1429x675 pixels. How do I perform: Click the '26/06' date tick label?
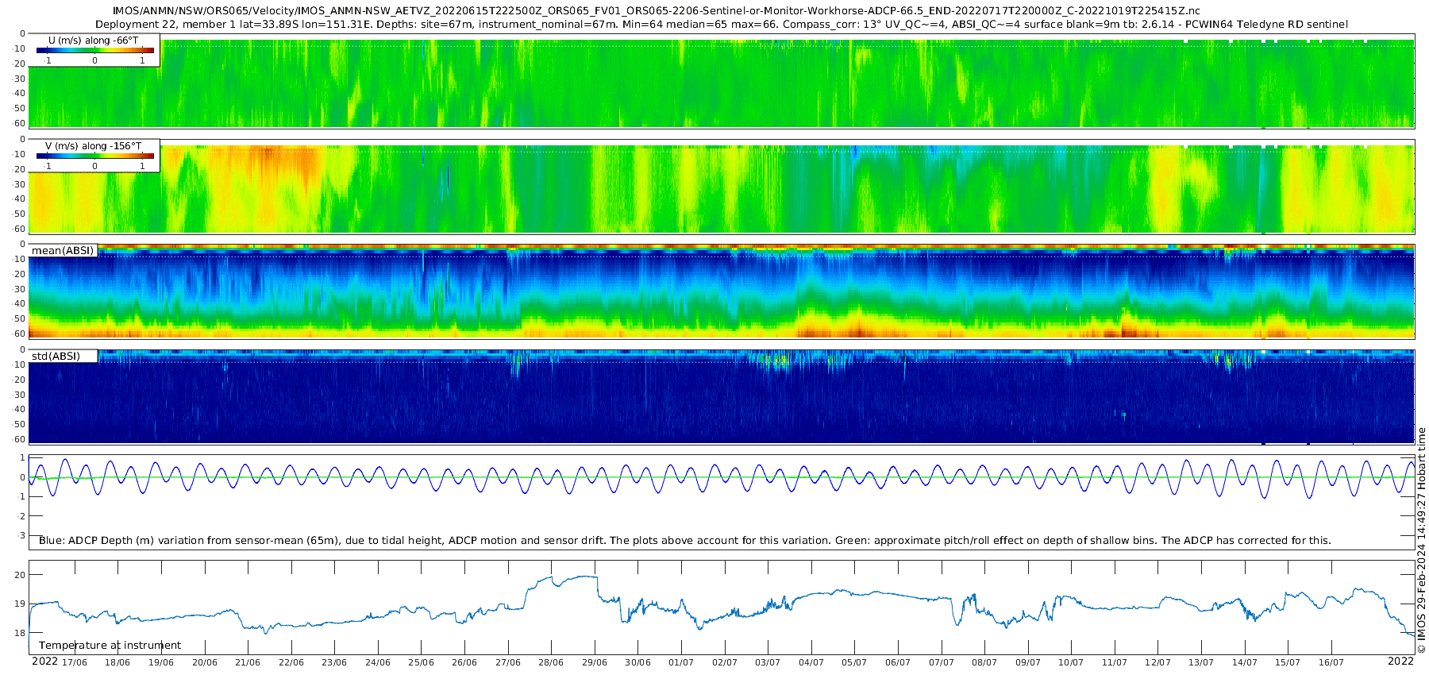coord(464,662)
